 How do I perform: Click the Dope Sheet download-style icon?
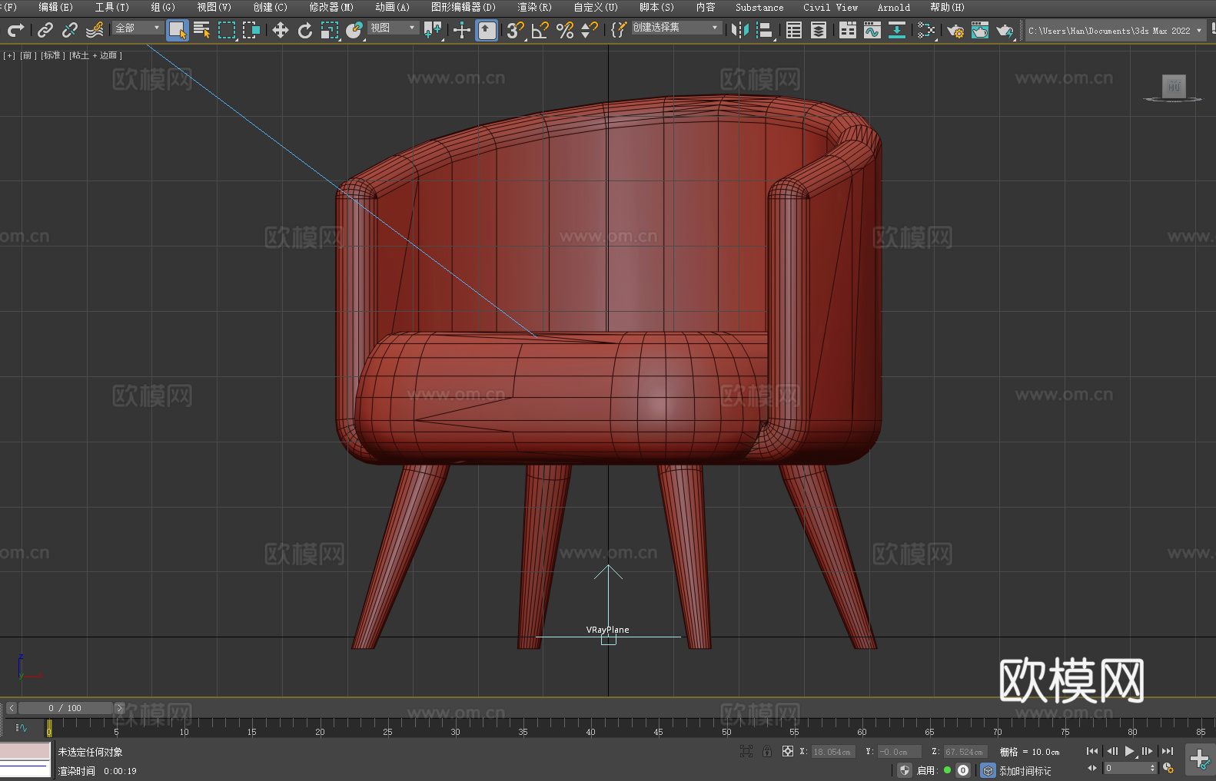click(897, 30)
